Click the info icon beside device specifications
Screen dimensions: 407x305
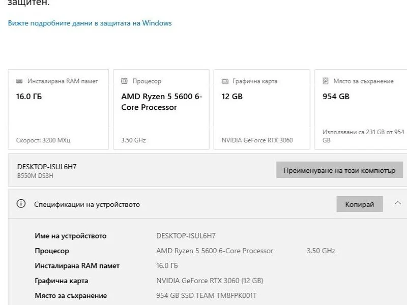pyautogui.click(x=21, y=204)
